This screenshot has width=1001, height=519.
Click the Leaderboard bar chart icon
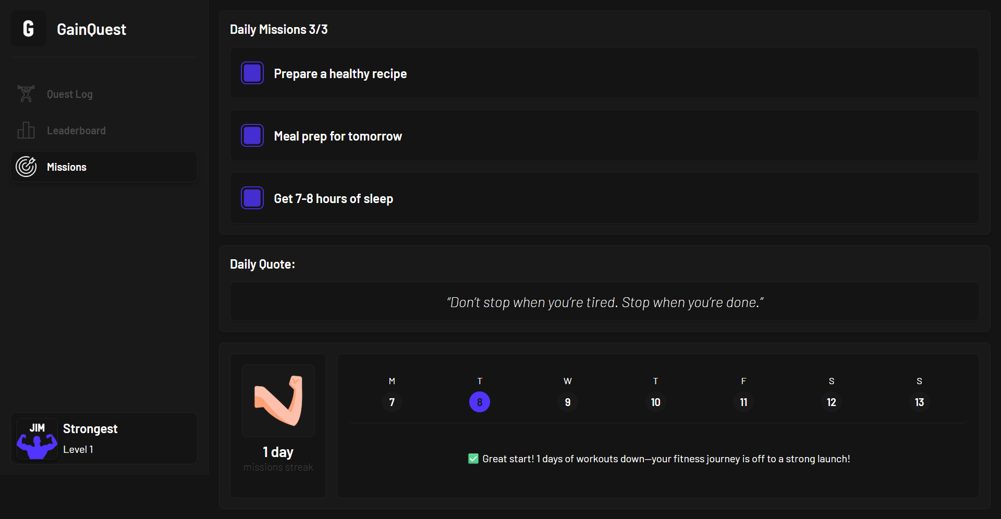tap(26, 130)
